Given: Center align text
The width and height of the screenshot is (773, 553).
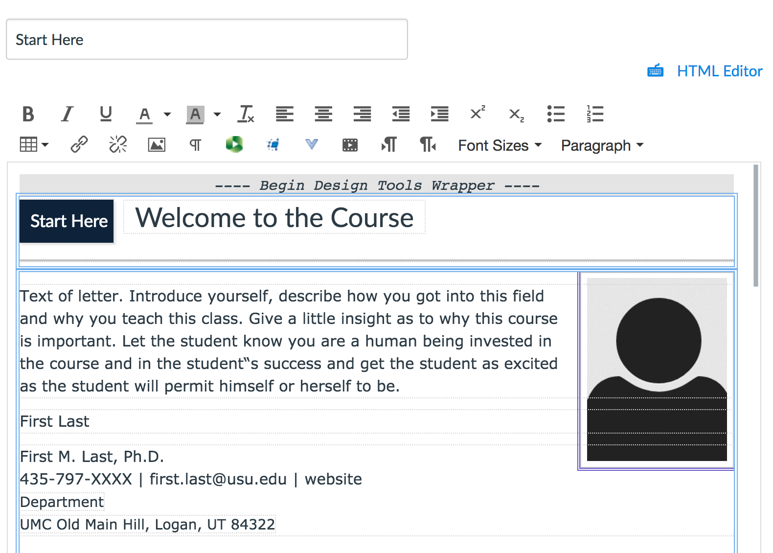Looking at the screenshot, I should (323, 114).
